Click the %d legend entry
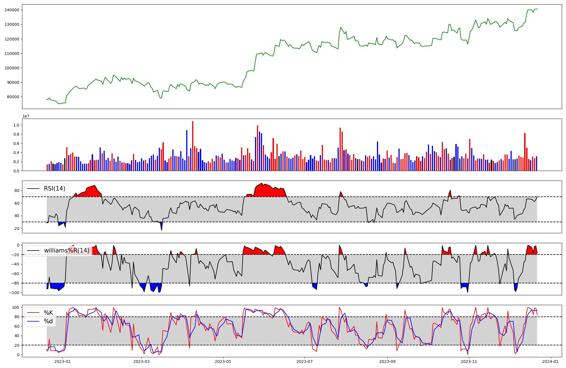The image size is (566, 368). (48, 321)
